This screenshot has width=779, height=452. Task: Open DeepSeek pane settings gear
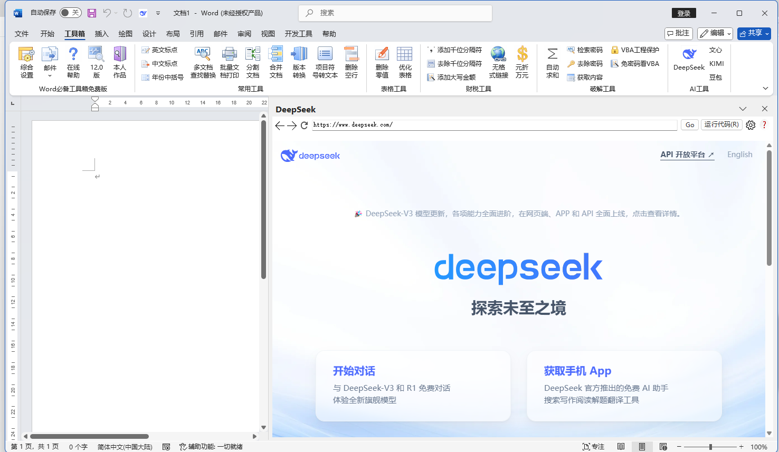tap(750, 125)
